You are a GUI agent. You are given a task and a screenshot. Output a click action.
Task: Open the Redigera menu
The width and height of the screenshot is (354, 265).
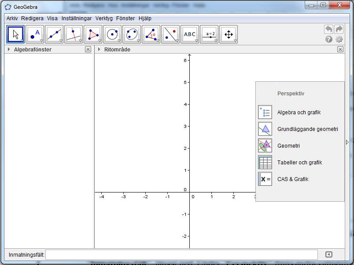32,18
